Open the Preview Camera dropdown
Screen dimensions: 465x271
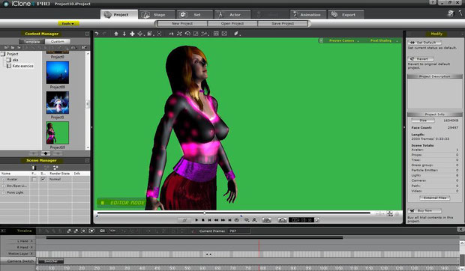[343, 40]
